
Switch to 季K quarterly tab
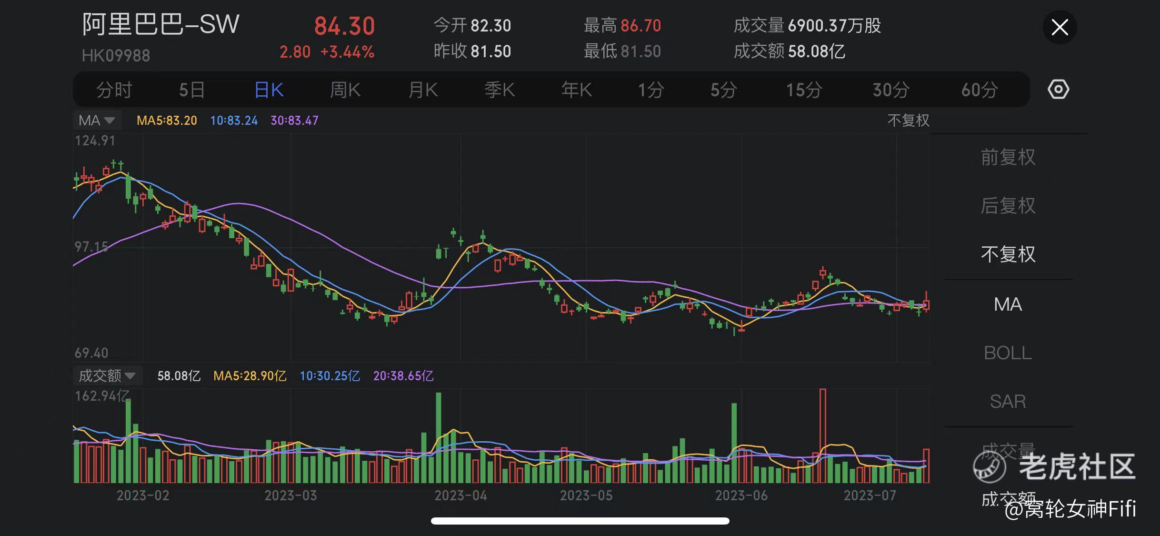pyautogui.click(x=500, y=90)
